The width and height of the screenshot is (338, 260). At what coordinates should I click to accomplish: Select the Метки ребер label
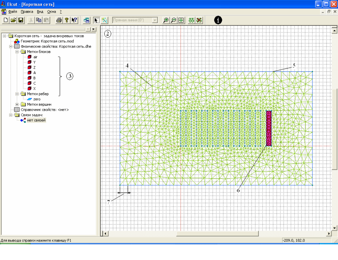pyautogui.click(x=38, y=94)
